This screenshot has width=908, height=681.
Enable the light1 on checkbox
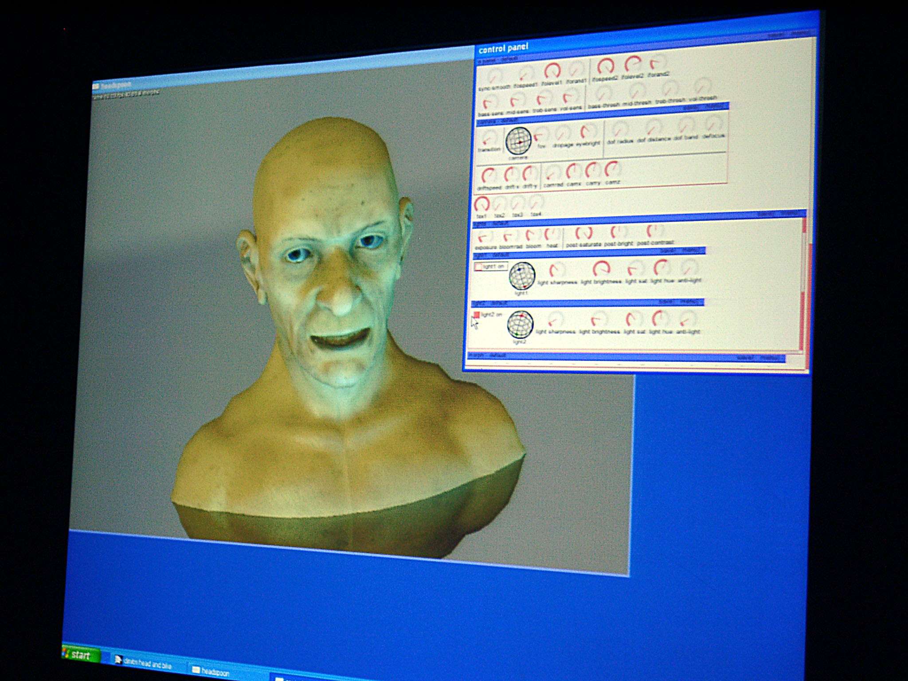[478, 267]
